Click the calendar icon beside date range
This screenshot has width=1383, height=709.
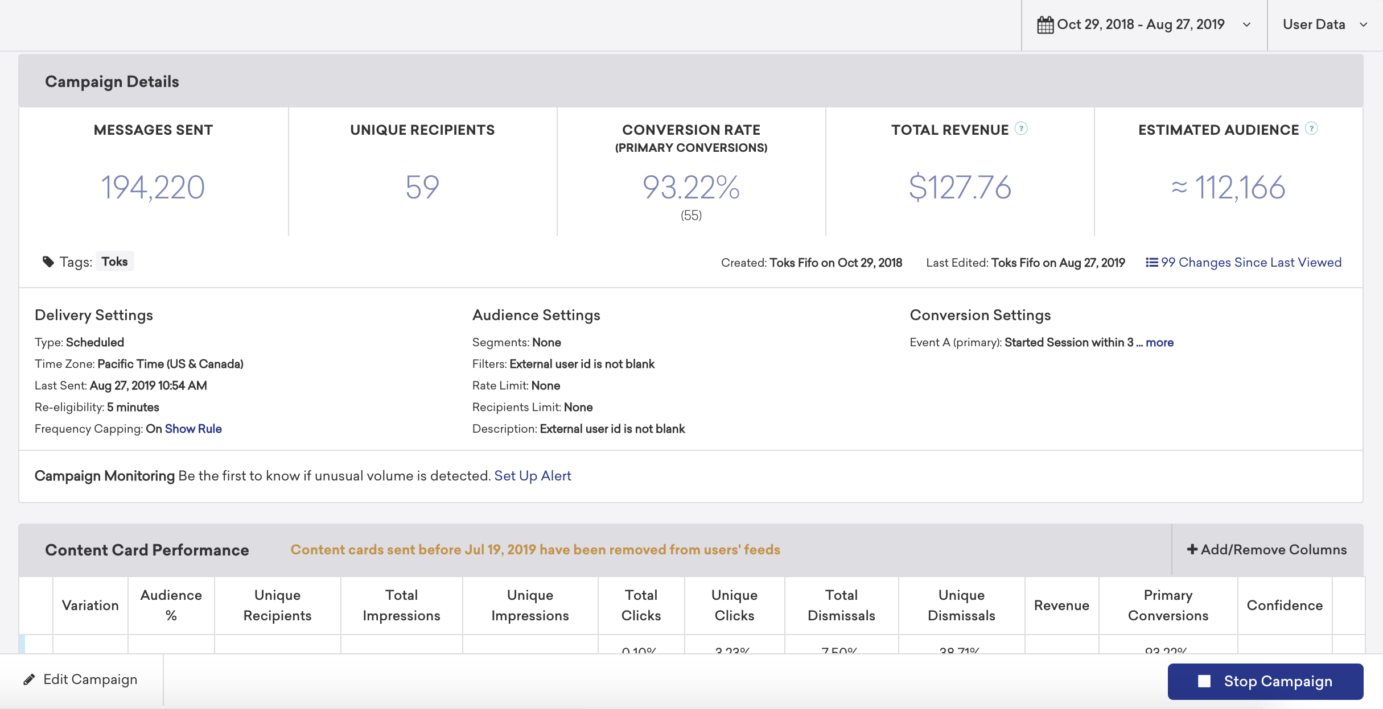point(1045,25)
